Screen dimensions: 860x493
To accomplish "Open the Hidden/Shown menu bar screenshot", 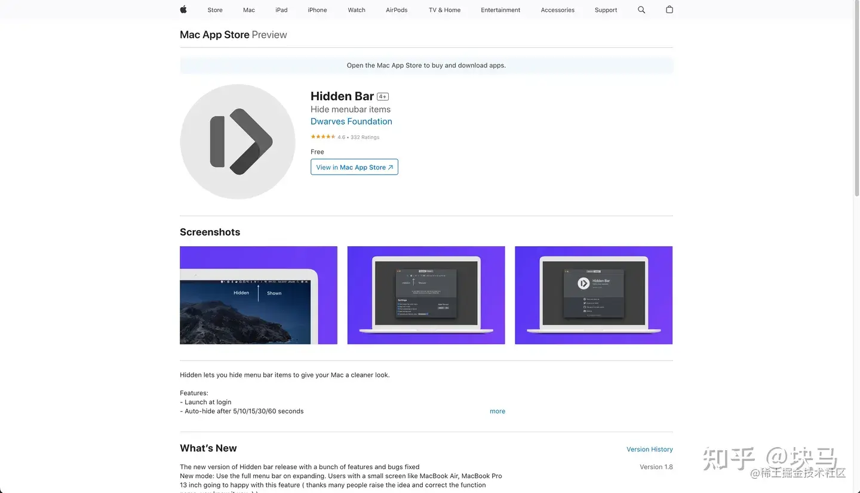I will click(259, 295).
